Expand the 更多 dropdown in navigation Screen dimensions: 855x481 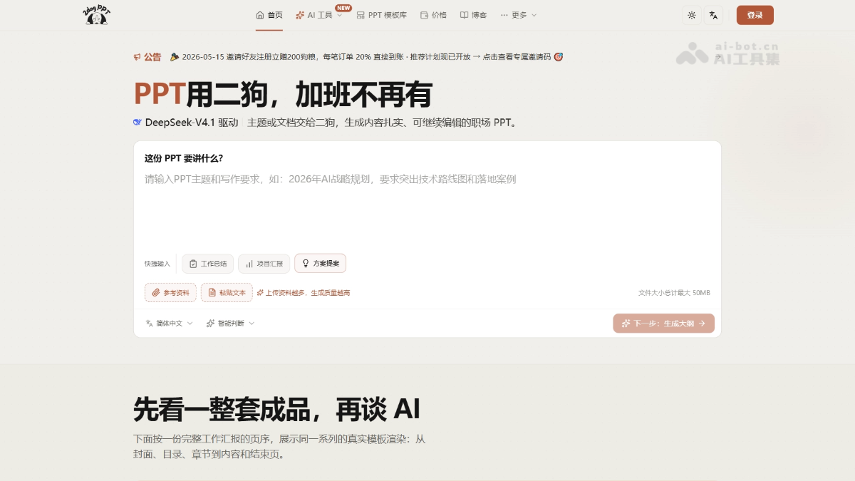click(519, 15)
